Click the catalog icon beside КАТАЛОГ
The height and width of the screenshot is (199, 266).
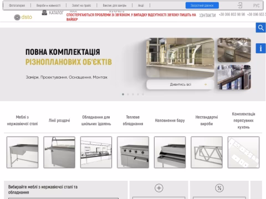44,13
